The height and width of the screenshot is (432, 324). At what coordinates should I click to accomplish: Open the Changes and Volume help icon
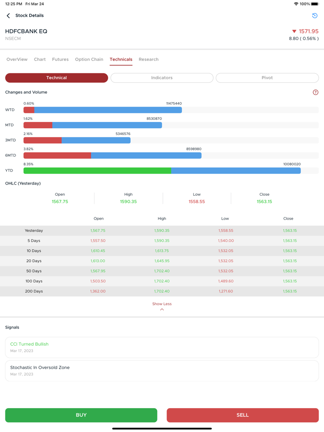click(315, 92)
